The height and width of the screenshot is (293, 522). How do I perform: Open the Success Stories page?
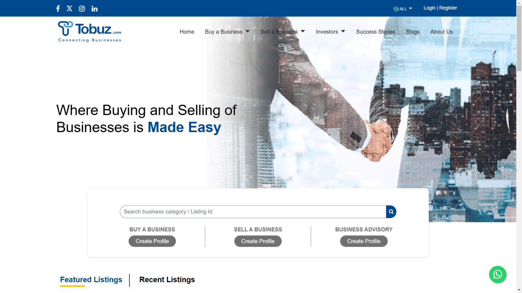(375, 32)
